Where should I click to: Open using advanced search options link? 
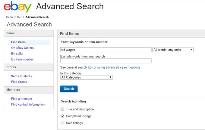point(119,67)
